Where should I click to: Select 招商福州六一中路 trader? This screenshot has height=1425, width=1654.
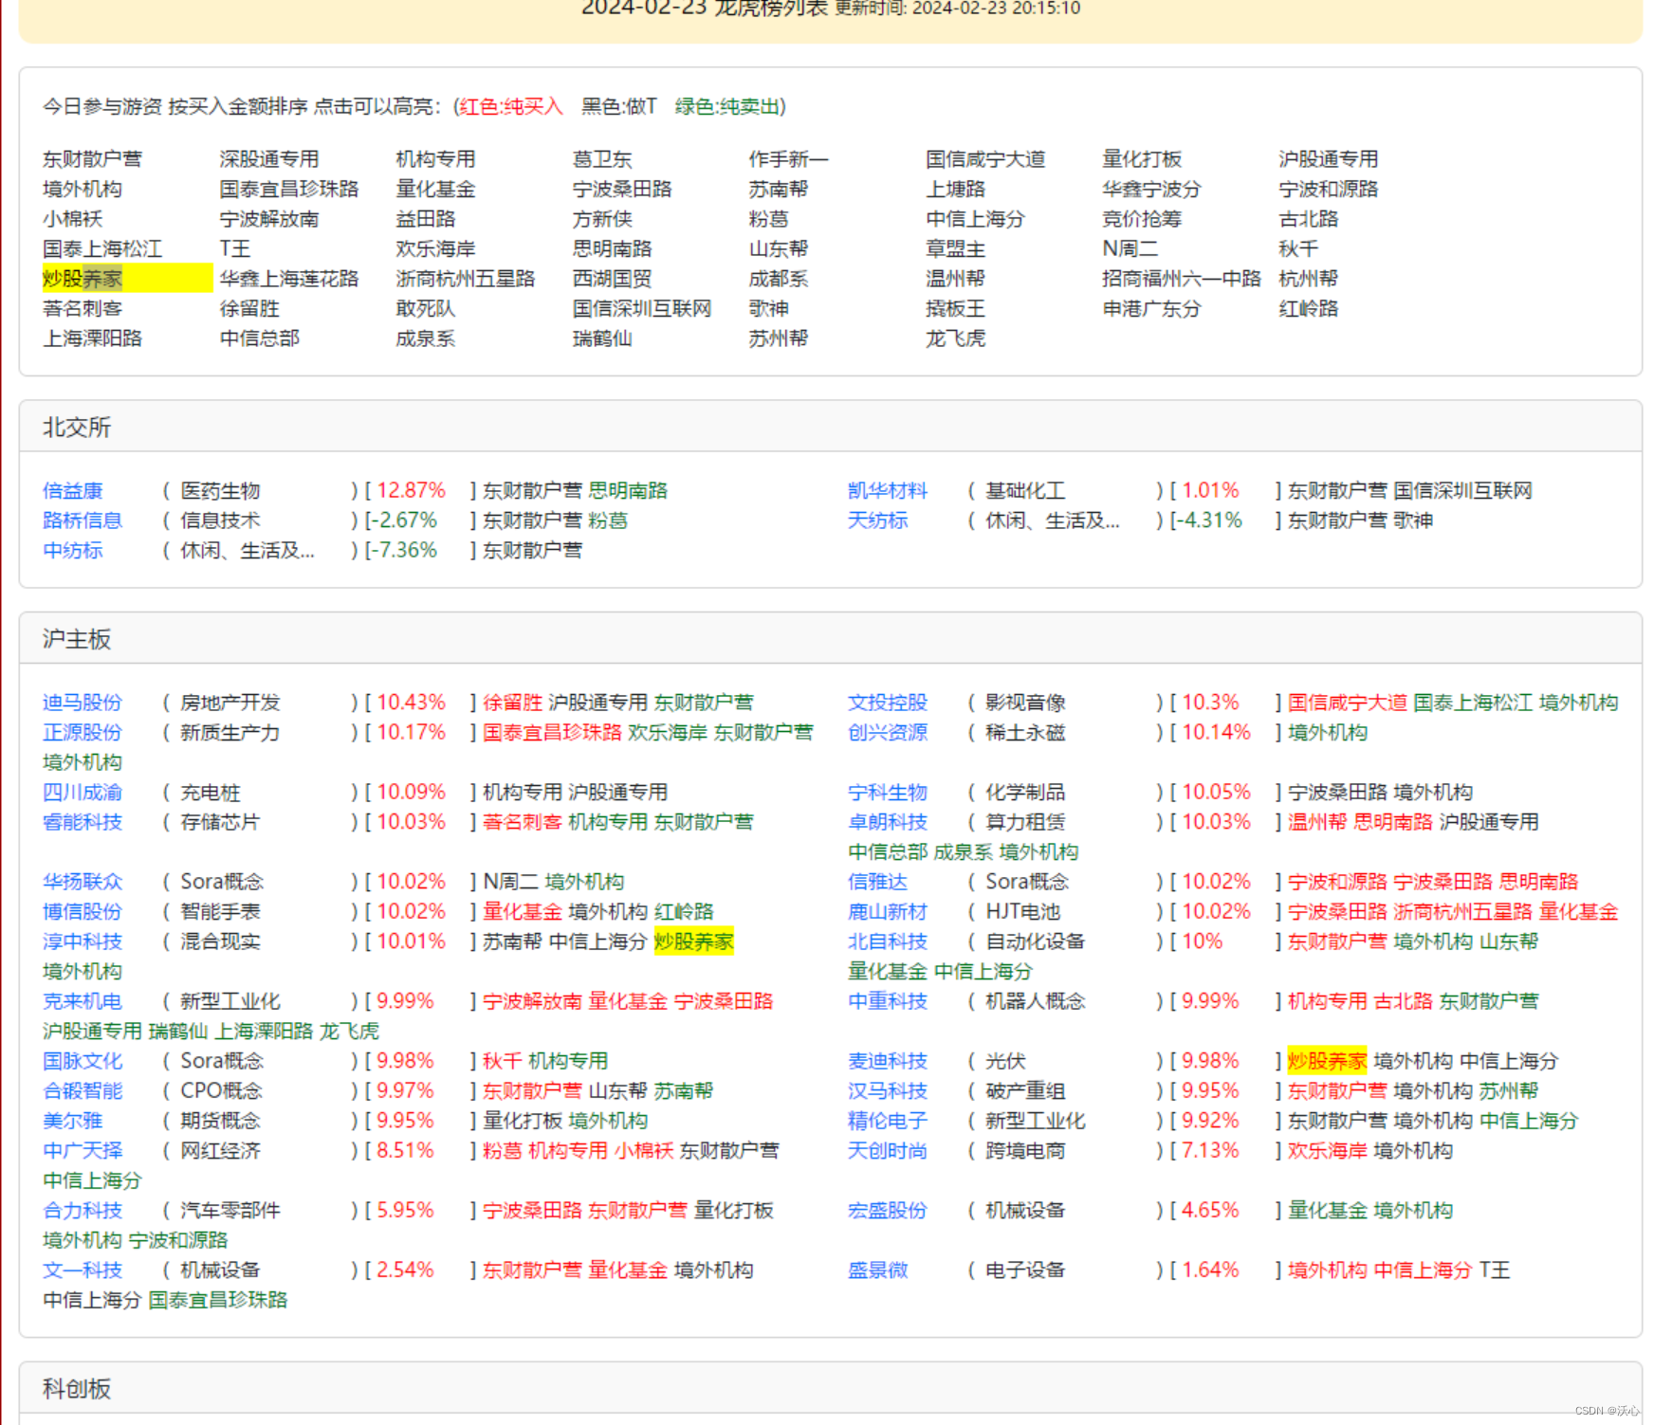pos(1182,279)
